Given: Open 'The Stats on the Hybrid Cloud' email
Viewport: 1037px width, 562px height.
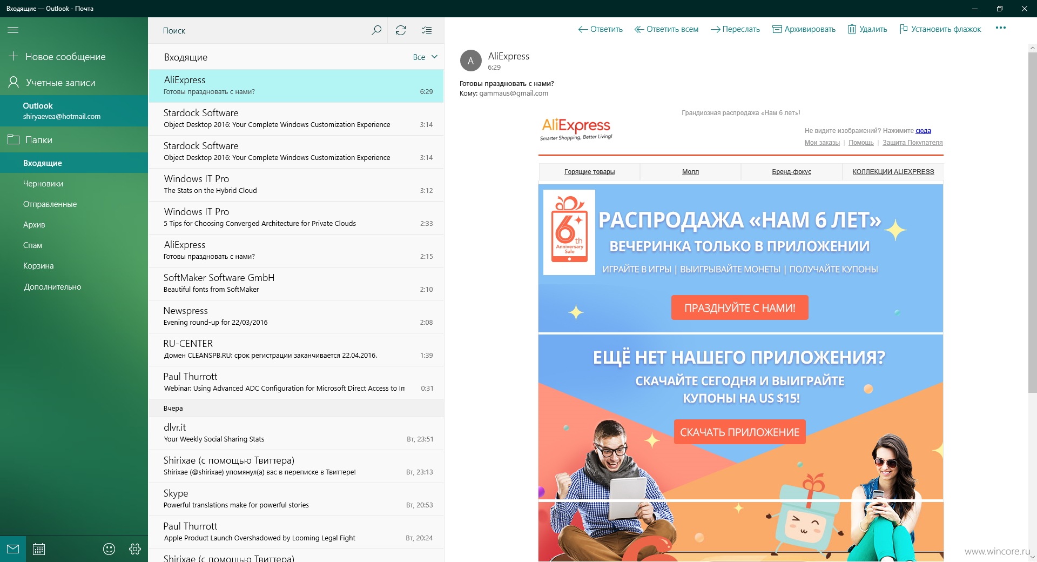Looking at the screenshot, I should coord(296,184).
